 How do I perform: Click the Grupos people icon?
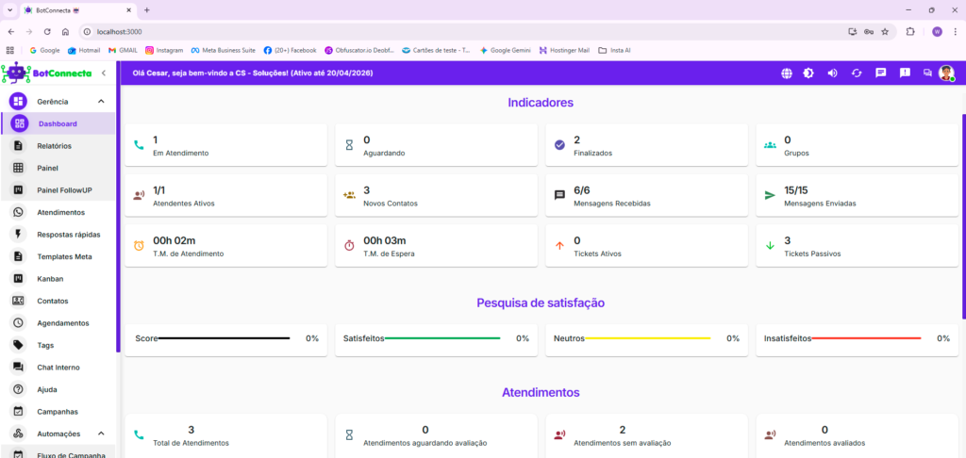coord(770,145)
